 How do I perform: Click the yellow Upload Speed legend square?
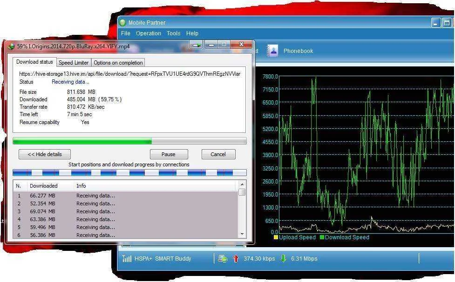[276, 237]
